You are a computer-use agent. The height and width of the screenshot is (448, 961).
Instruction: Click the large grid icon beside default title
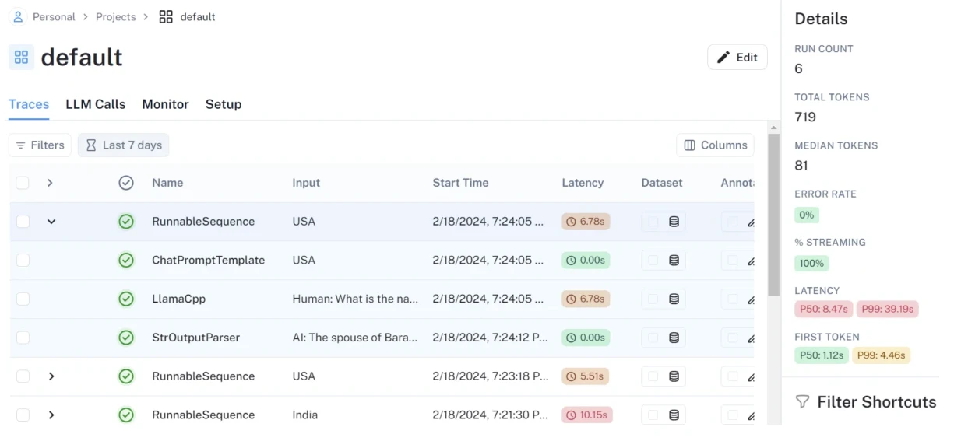(21, 57)
